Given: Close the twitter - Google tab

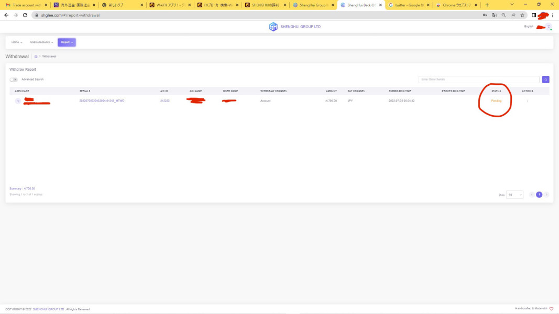Looking at the screenshot, I should pos(428,5).
